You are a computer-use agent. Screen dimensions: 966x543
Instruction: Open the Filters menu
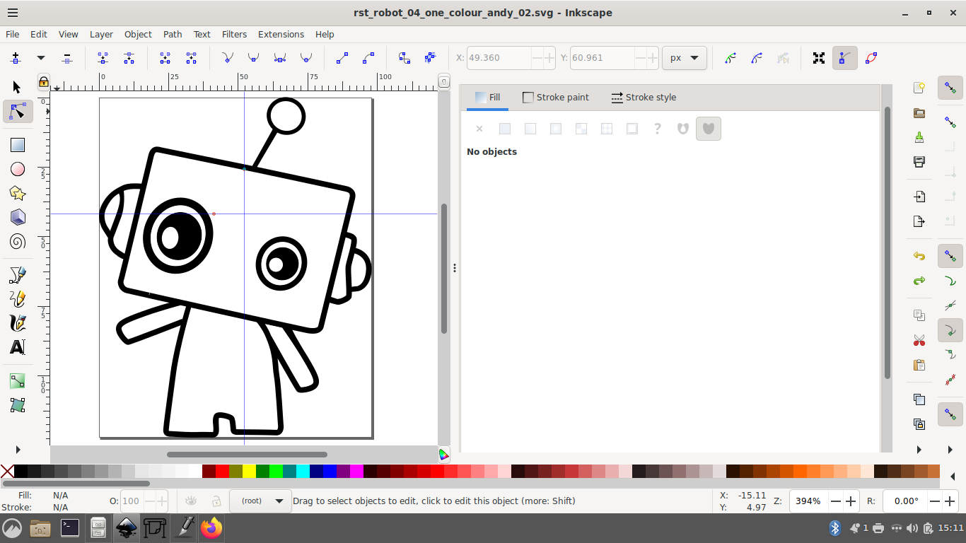pos(234,34)
